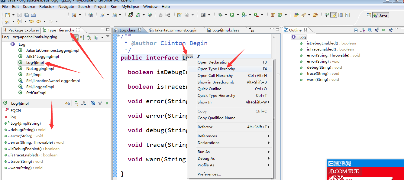Switch to the Package Explorer tab
This screenshot has height=180, width=404.
pos(21,30)
